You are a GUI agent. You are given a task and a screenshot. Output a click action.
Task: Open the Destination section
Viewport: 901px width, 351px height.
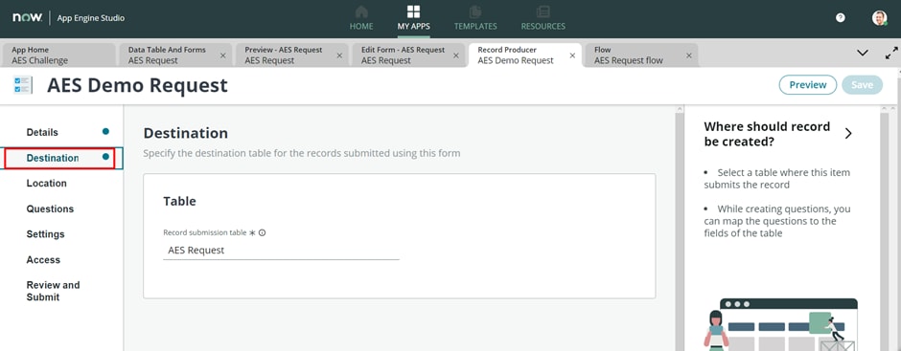click(61, 159)
